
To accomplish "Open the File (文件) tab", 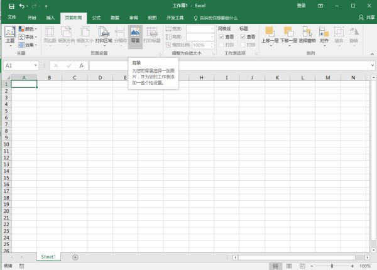I will point(12,18).
